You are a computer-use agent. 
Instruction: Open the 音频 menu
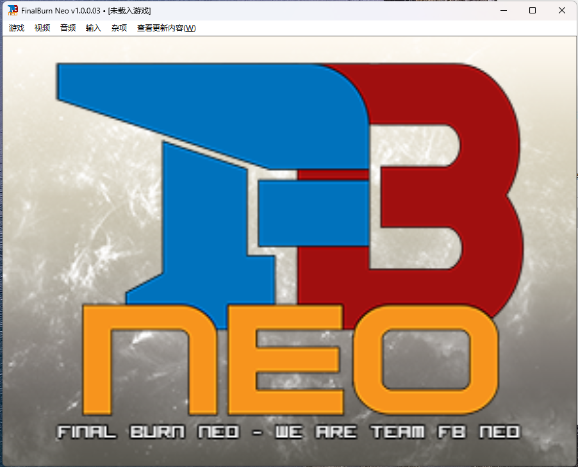tap(68, 28)
